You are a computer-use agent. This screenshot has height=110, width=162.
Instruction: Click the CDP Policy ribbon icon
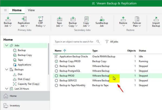tap(40, 19)
